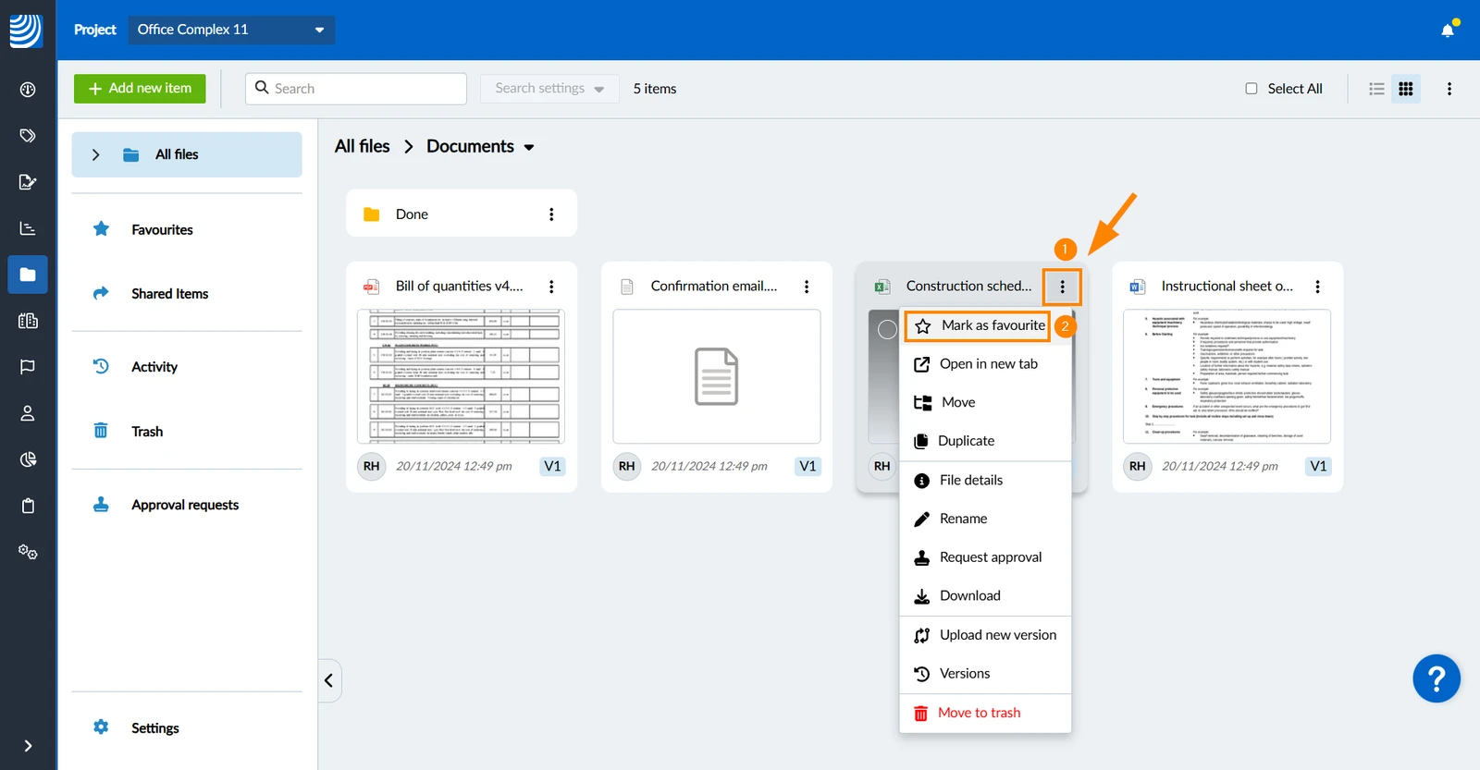The width and height of the screenshot is (1480, 770).
Task: Tick the Select All checkbox
Action: [x=1252, y=89]
